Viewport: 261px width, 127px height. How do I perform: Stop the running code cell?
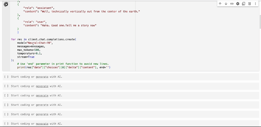tap(6, 4)
